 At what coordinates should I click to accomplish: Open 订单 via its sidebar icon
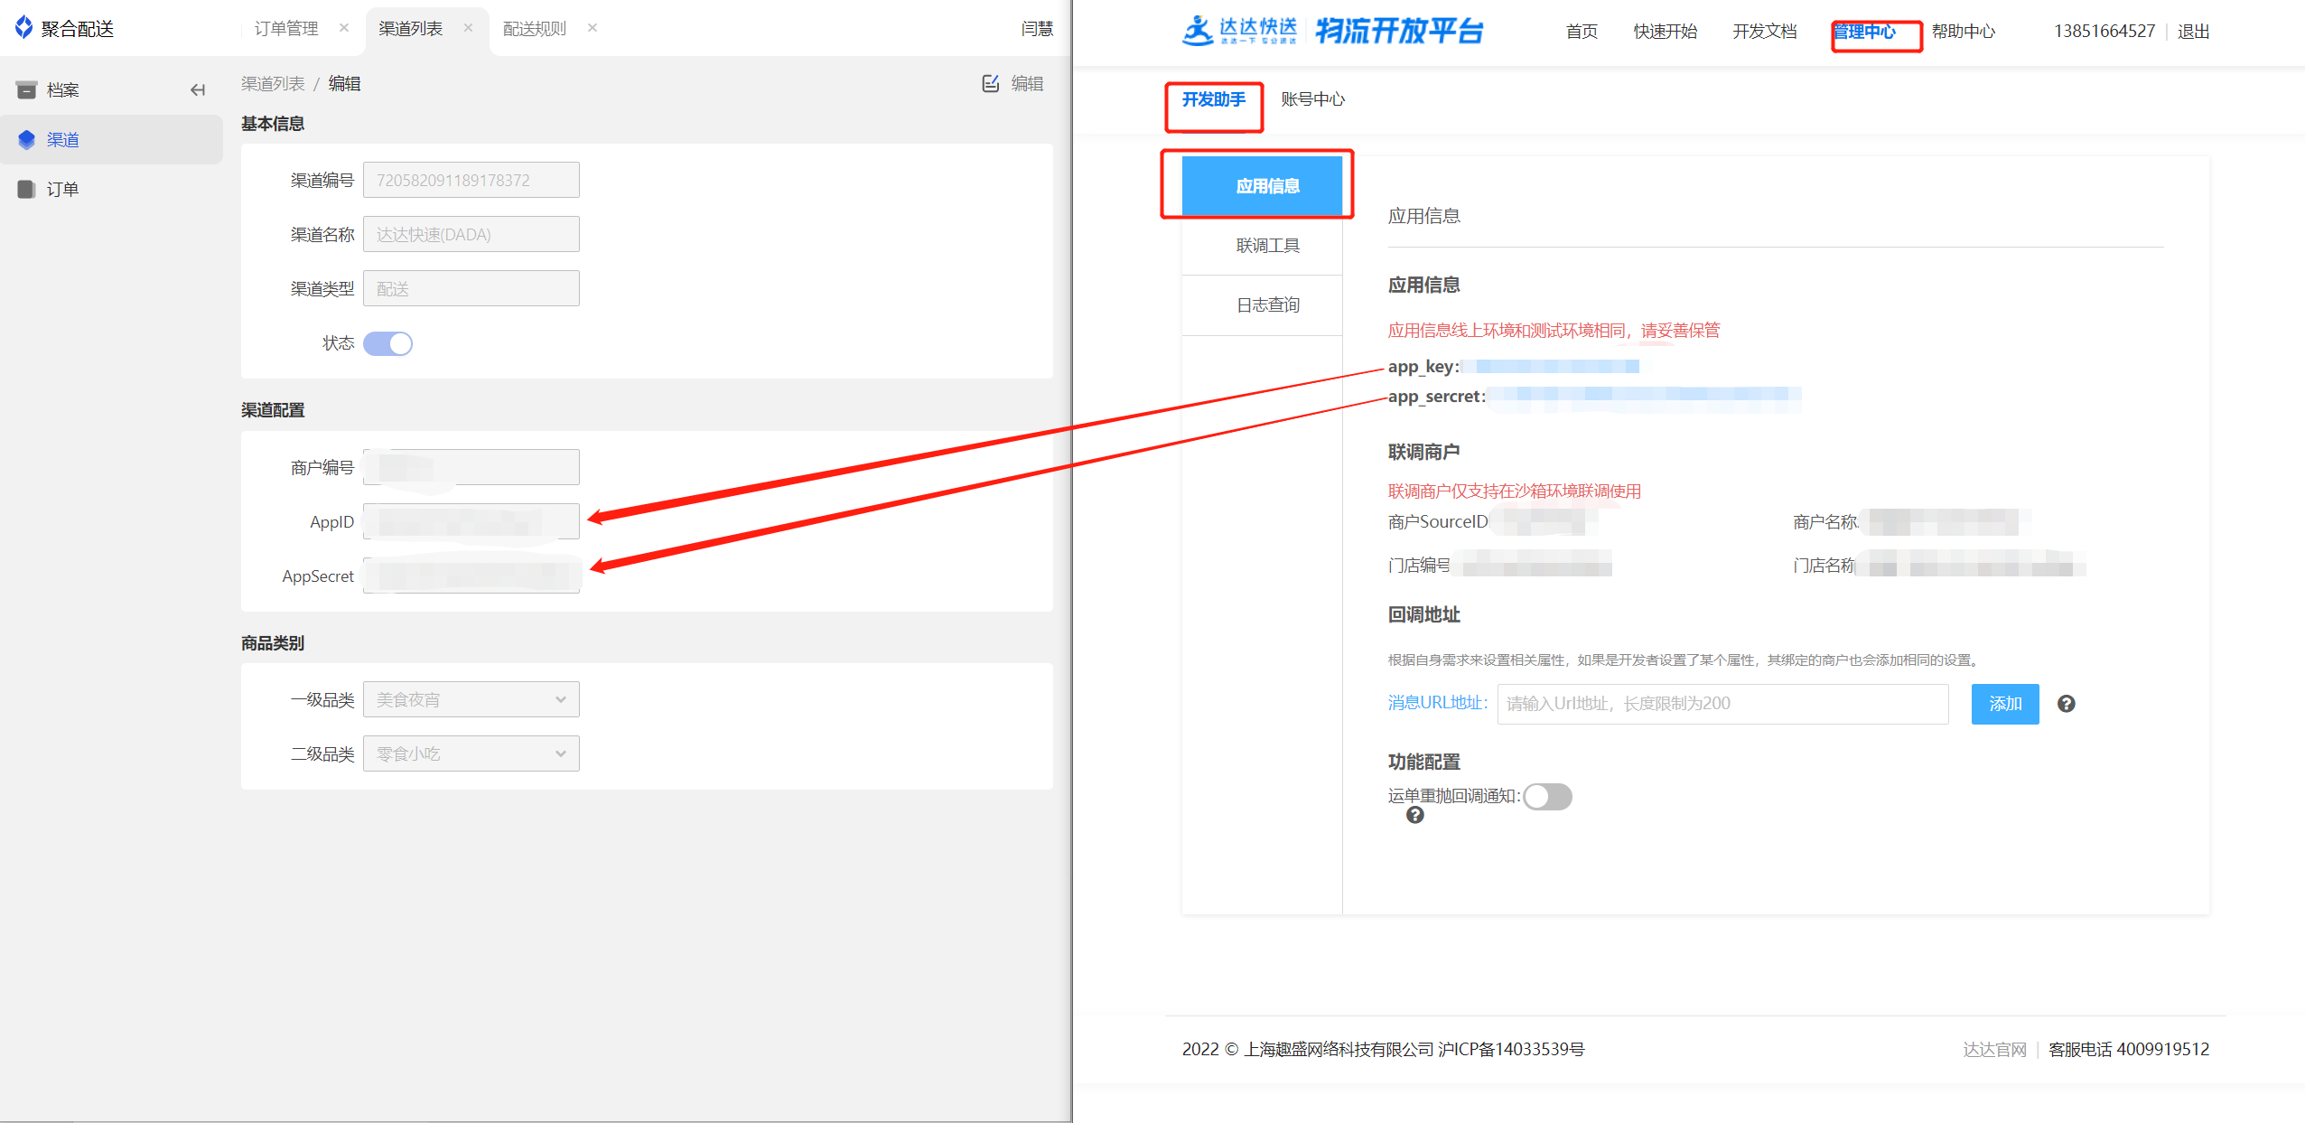pyautogui.click(x=27, y=189)
